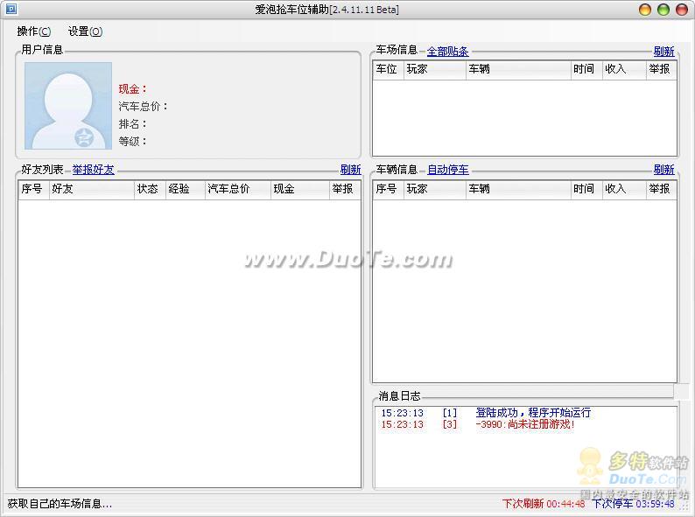The width and height of the screenshot is (695, 517).
Task: Open the 设置(O) menu
Action: (x=85, y=31)
